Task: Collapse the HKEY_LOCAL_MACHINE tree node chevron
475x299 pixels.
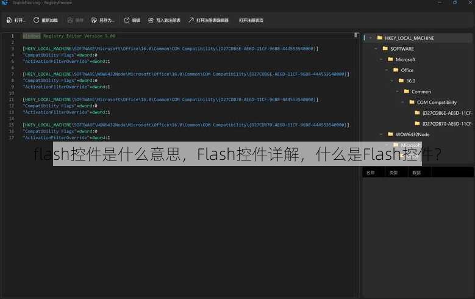Action: click(x=371, y=38)
